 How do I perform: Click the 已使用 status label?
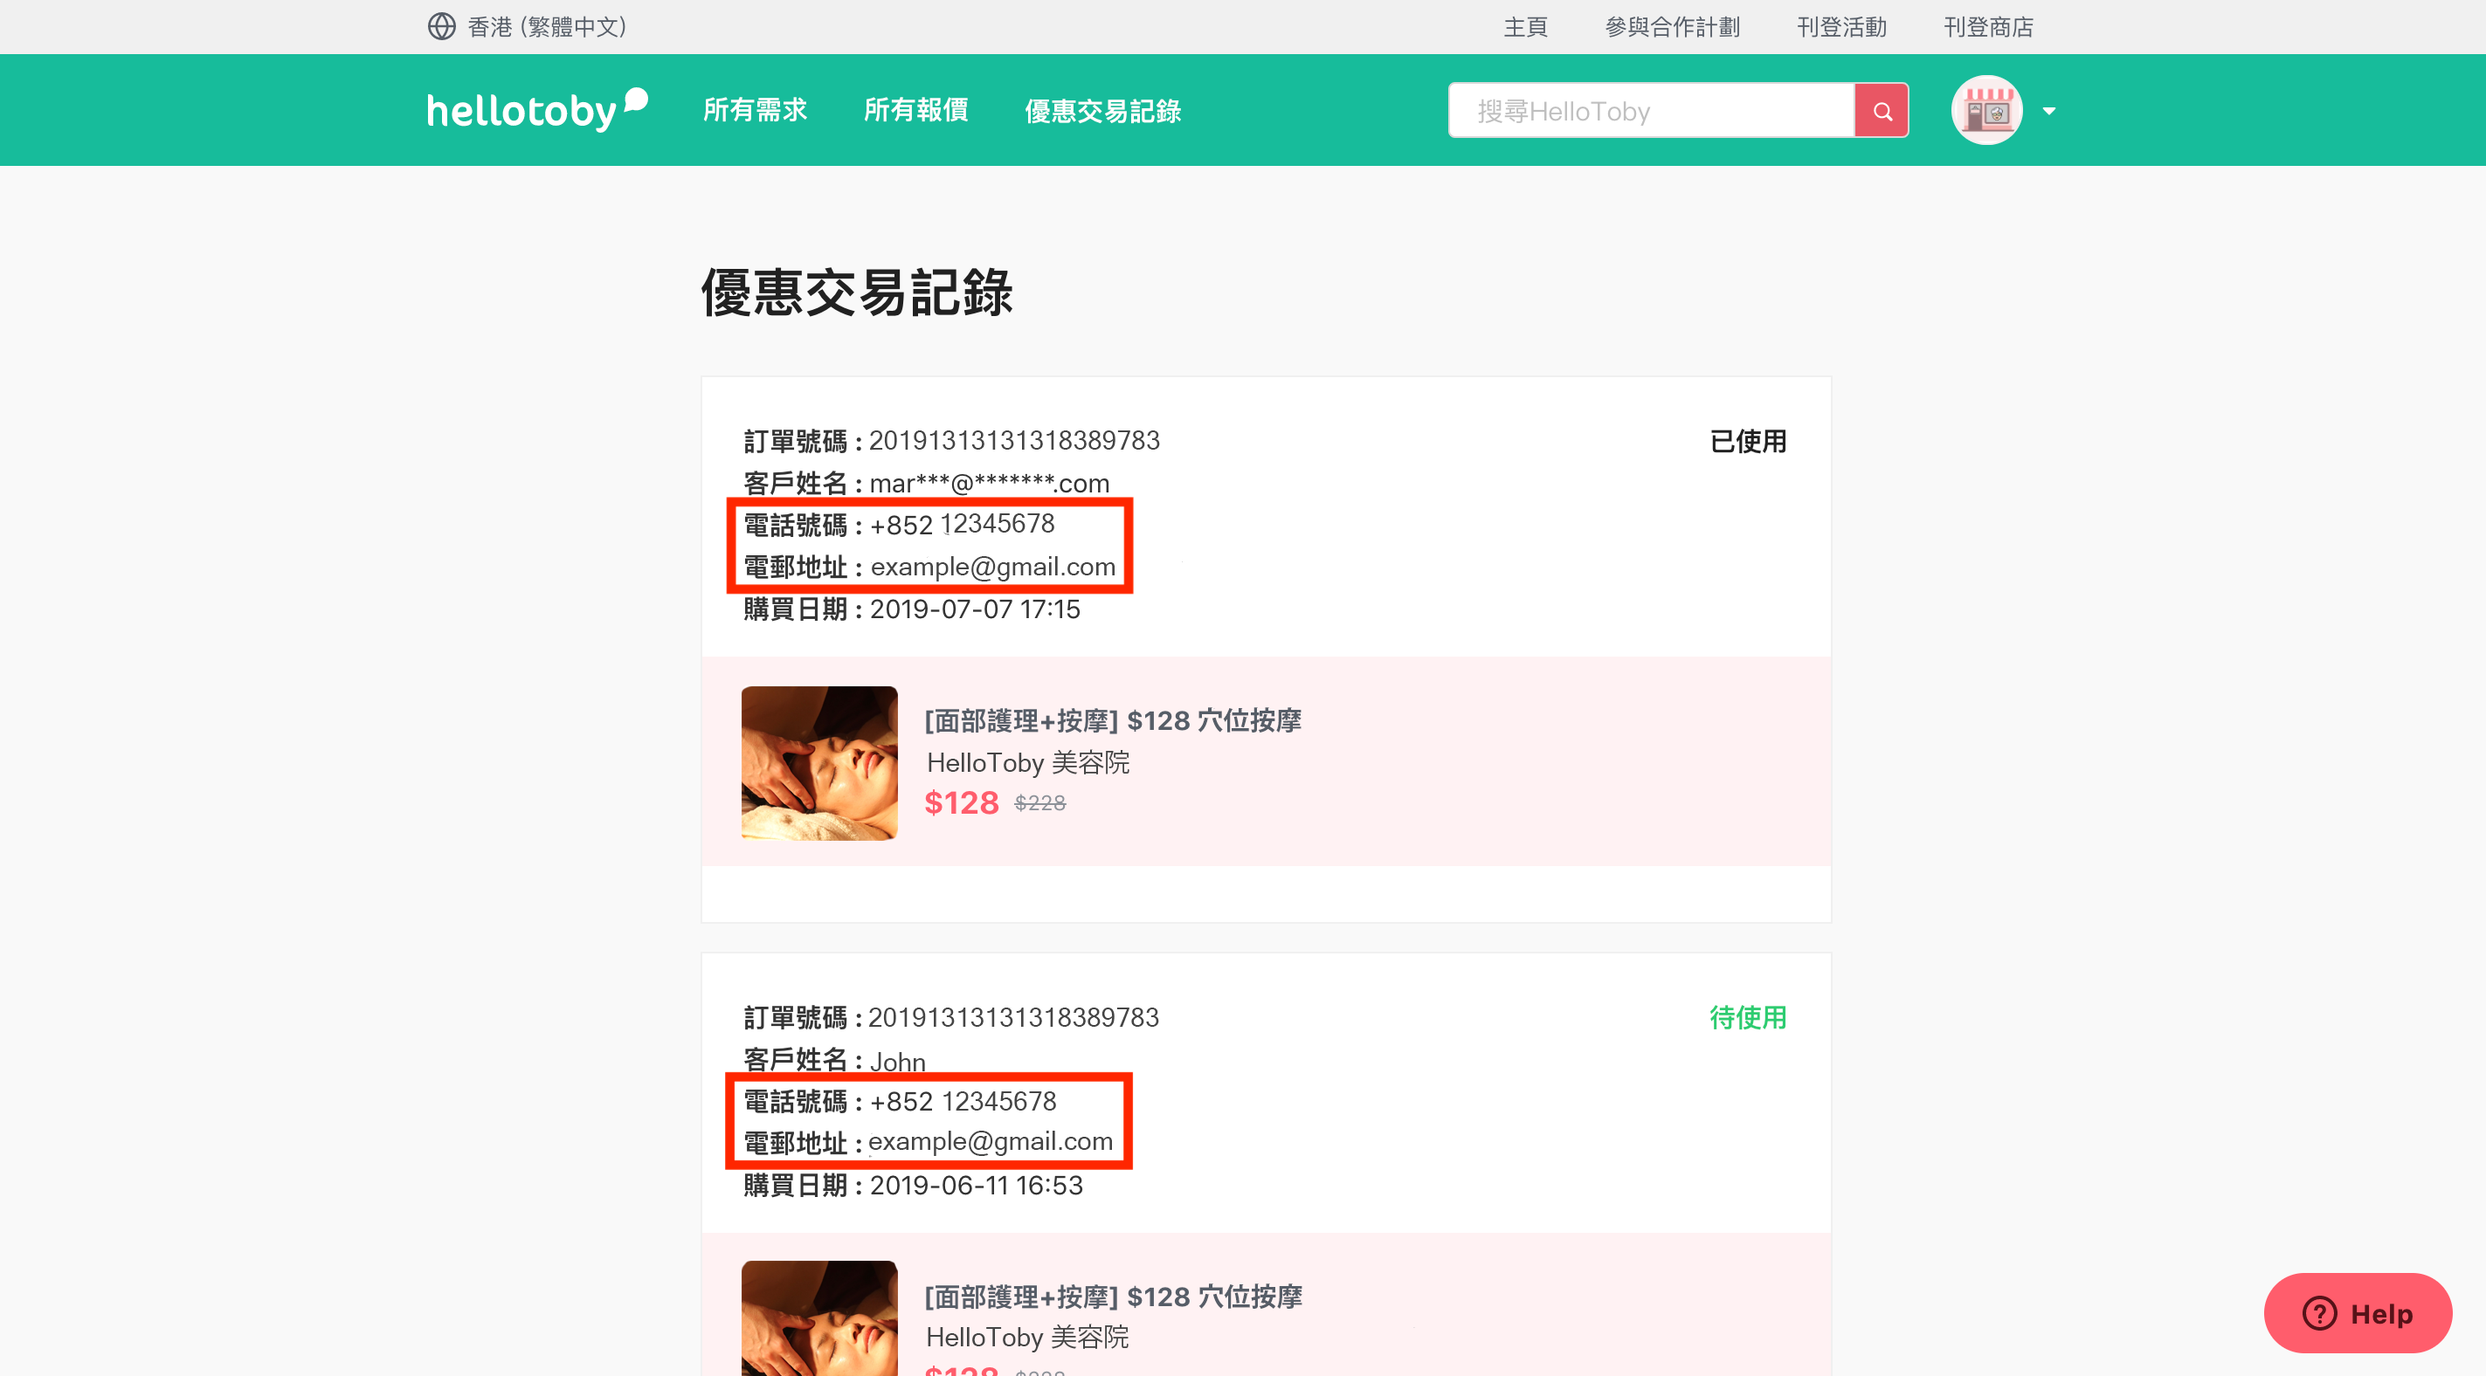point(1748,442)
